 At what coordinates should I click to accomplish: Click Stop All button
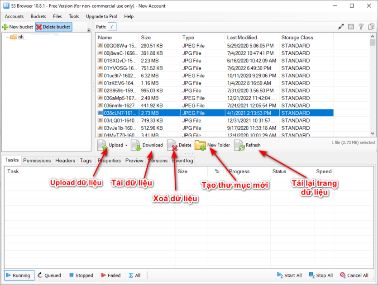pos(321,275)
